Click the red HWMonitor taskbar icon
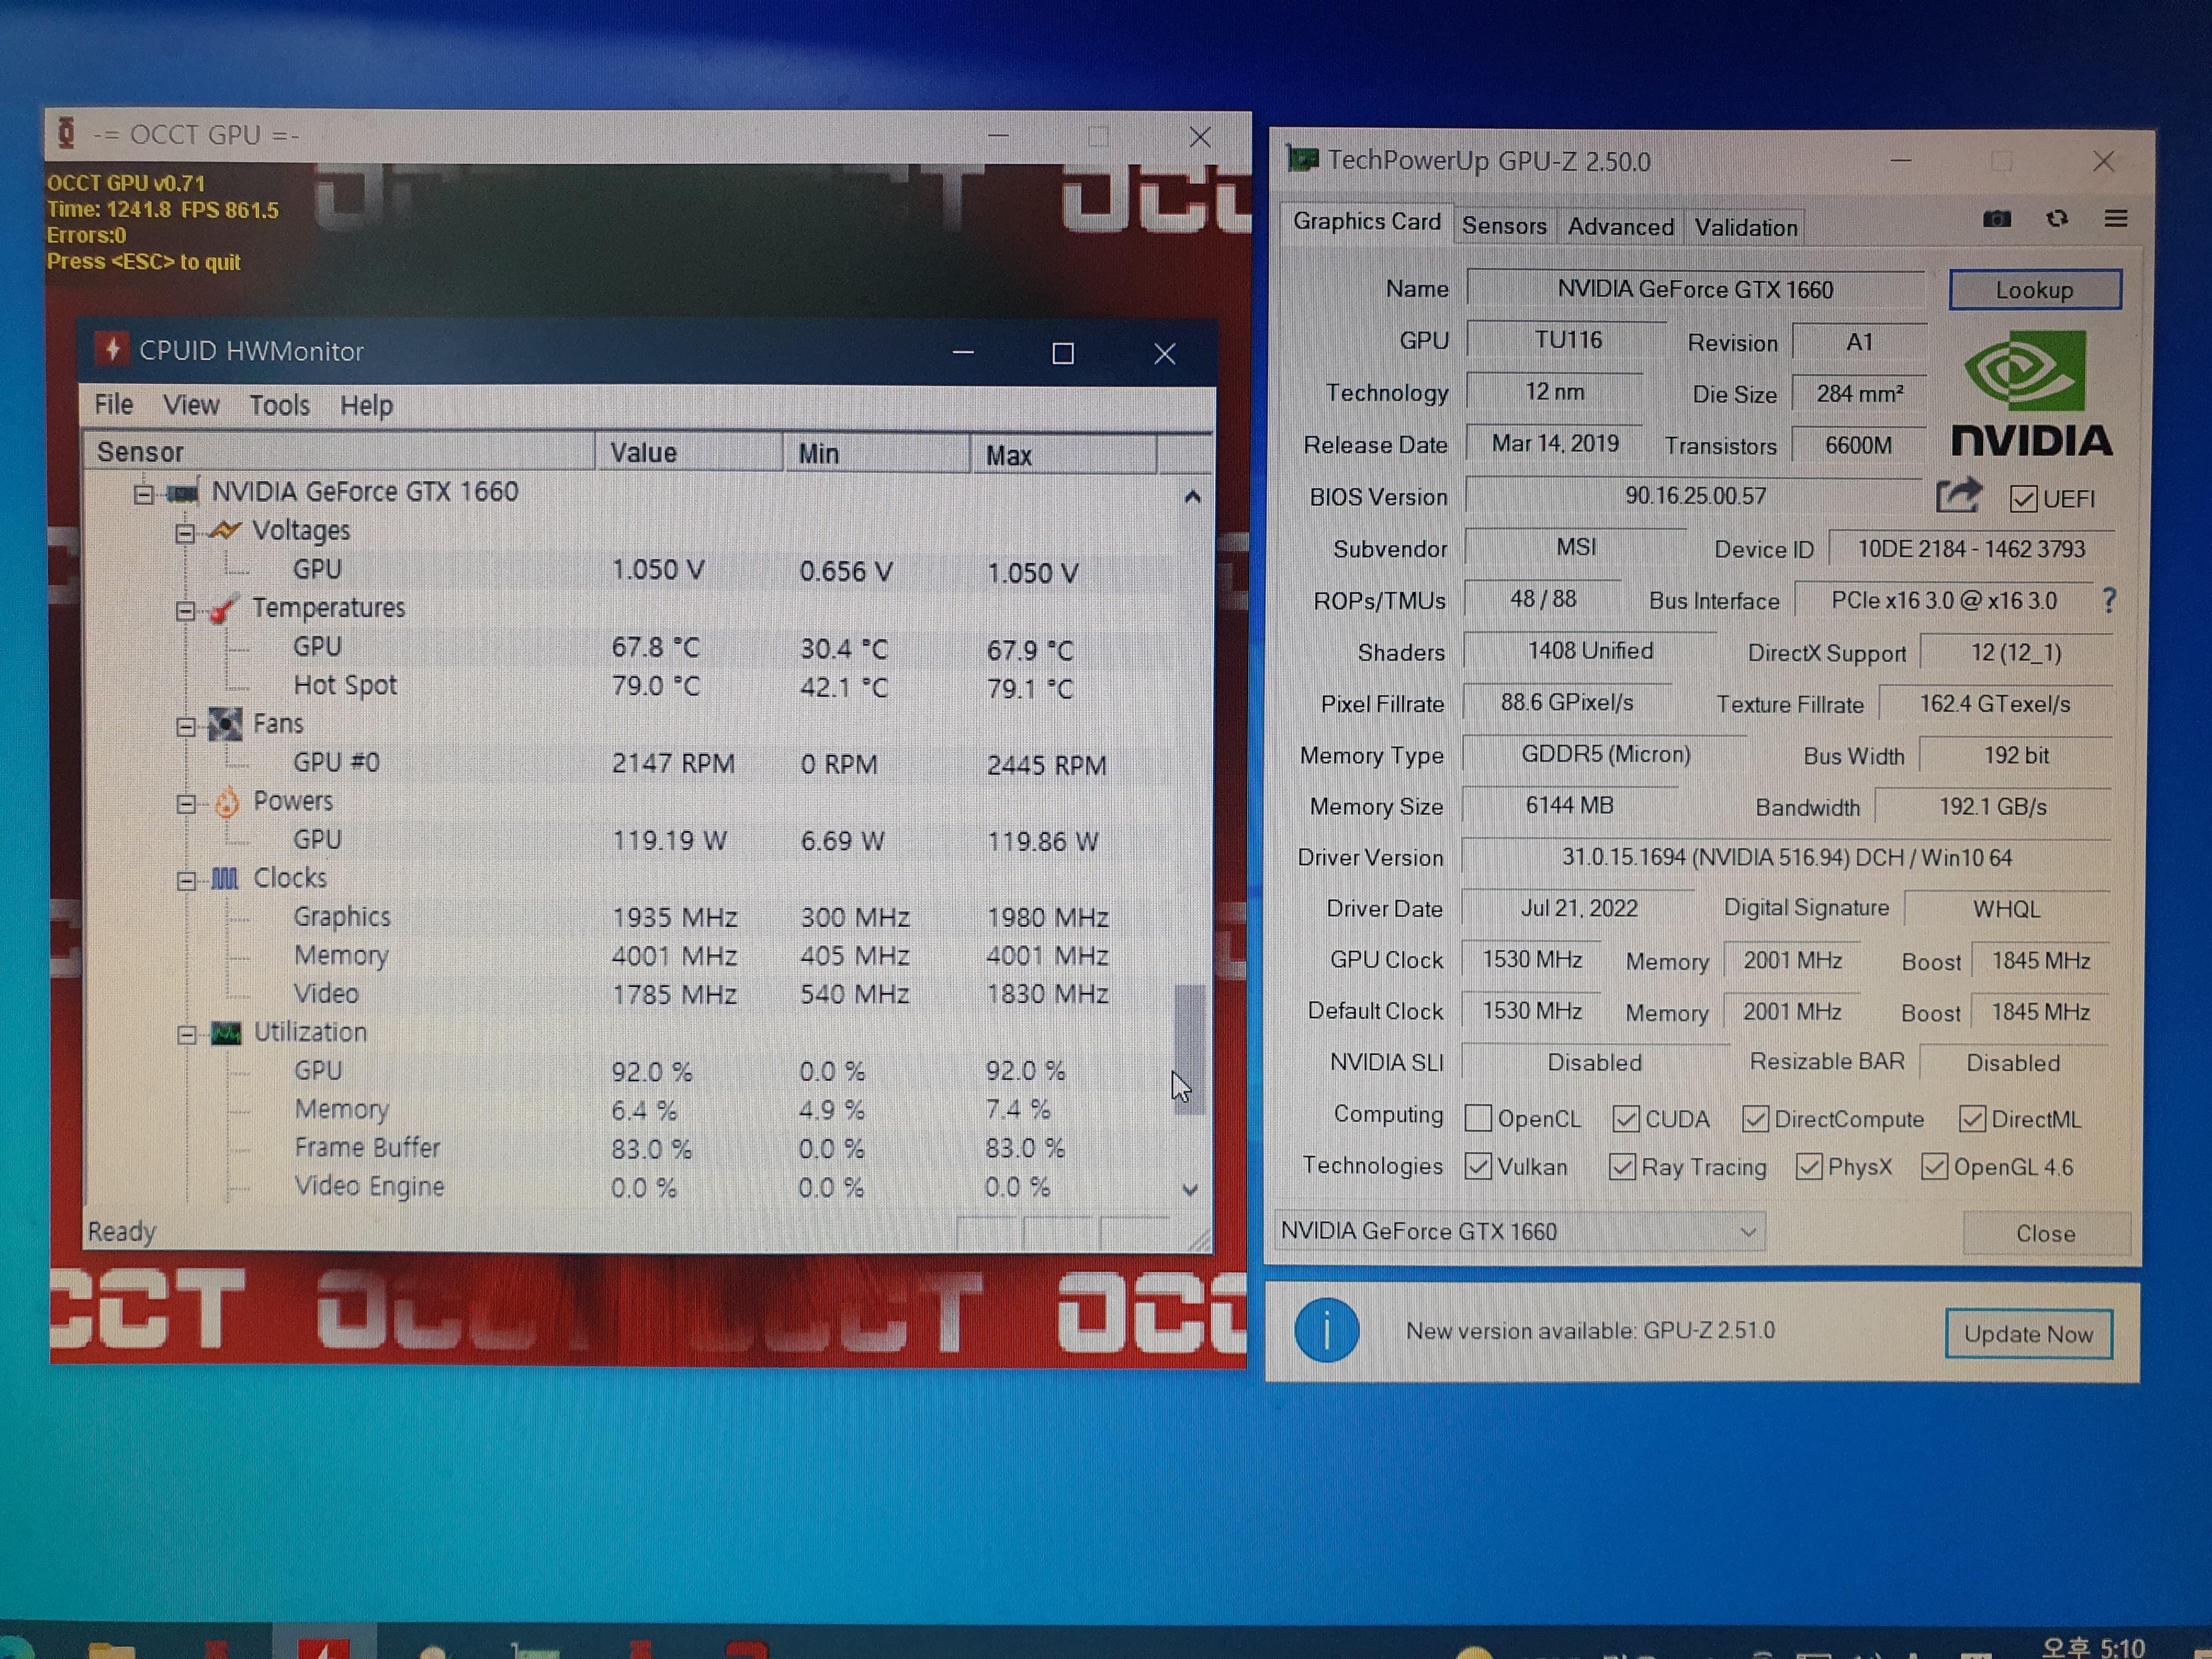The height and width of the screenshot is (1659, 2212). pyautogui.click(x=323, y=1647)
